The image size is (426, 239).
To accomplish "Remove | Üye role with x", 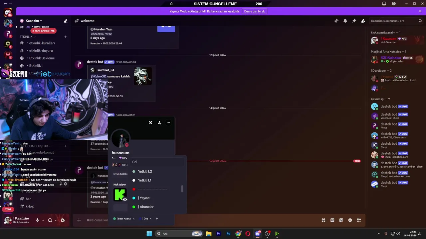I will (x=150, y=219).
